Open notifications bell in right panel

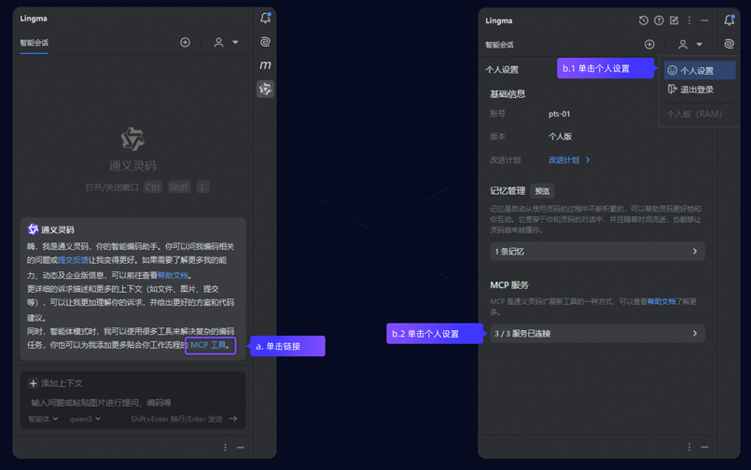(x=729, y=20)
